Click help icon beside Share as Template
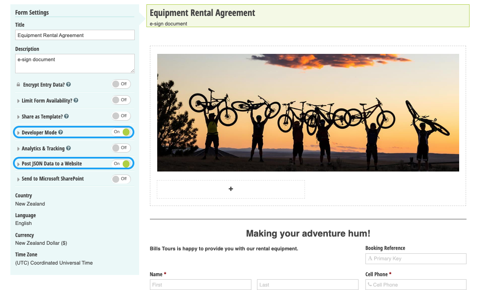 [67, 116]
